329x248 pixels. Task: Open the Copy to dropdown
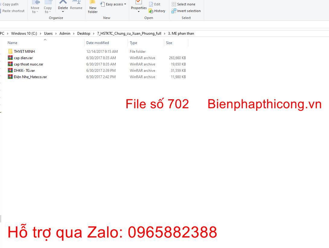click(48, 10)
